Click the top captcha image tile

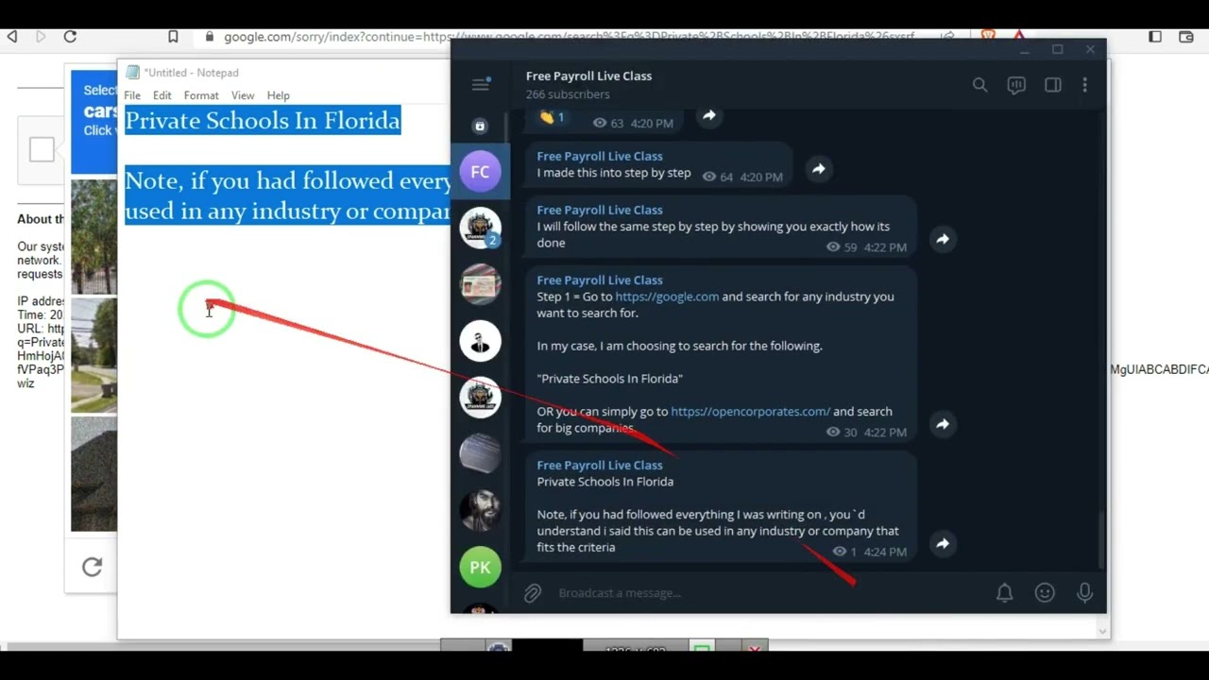tap(94, 236)
